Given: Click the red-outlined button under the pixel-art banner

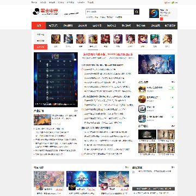Looking at the screenshot, I should tap(59, 189).
